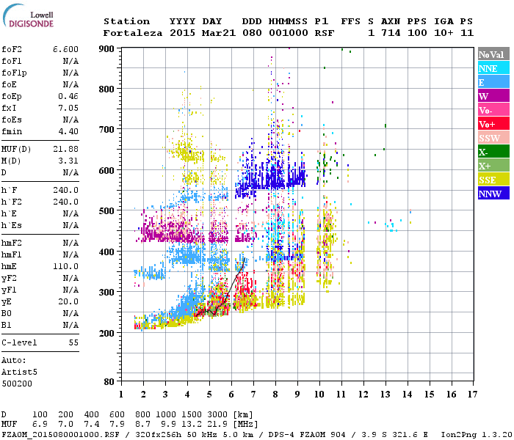Select the Vo- pink legend swatch

point(493,110)
